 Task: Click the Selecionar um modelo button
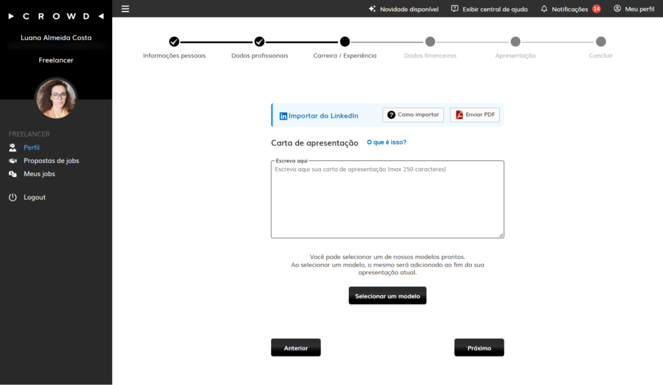coord(387,295)
